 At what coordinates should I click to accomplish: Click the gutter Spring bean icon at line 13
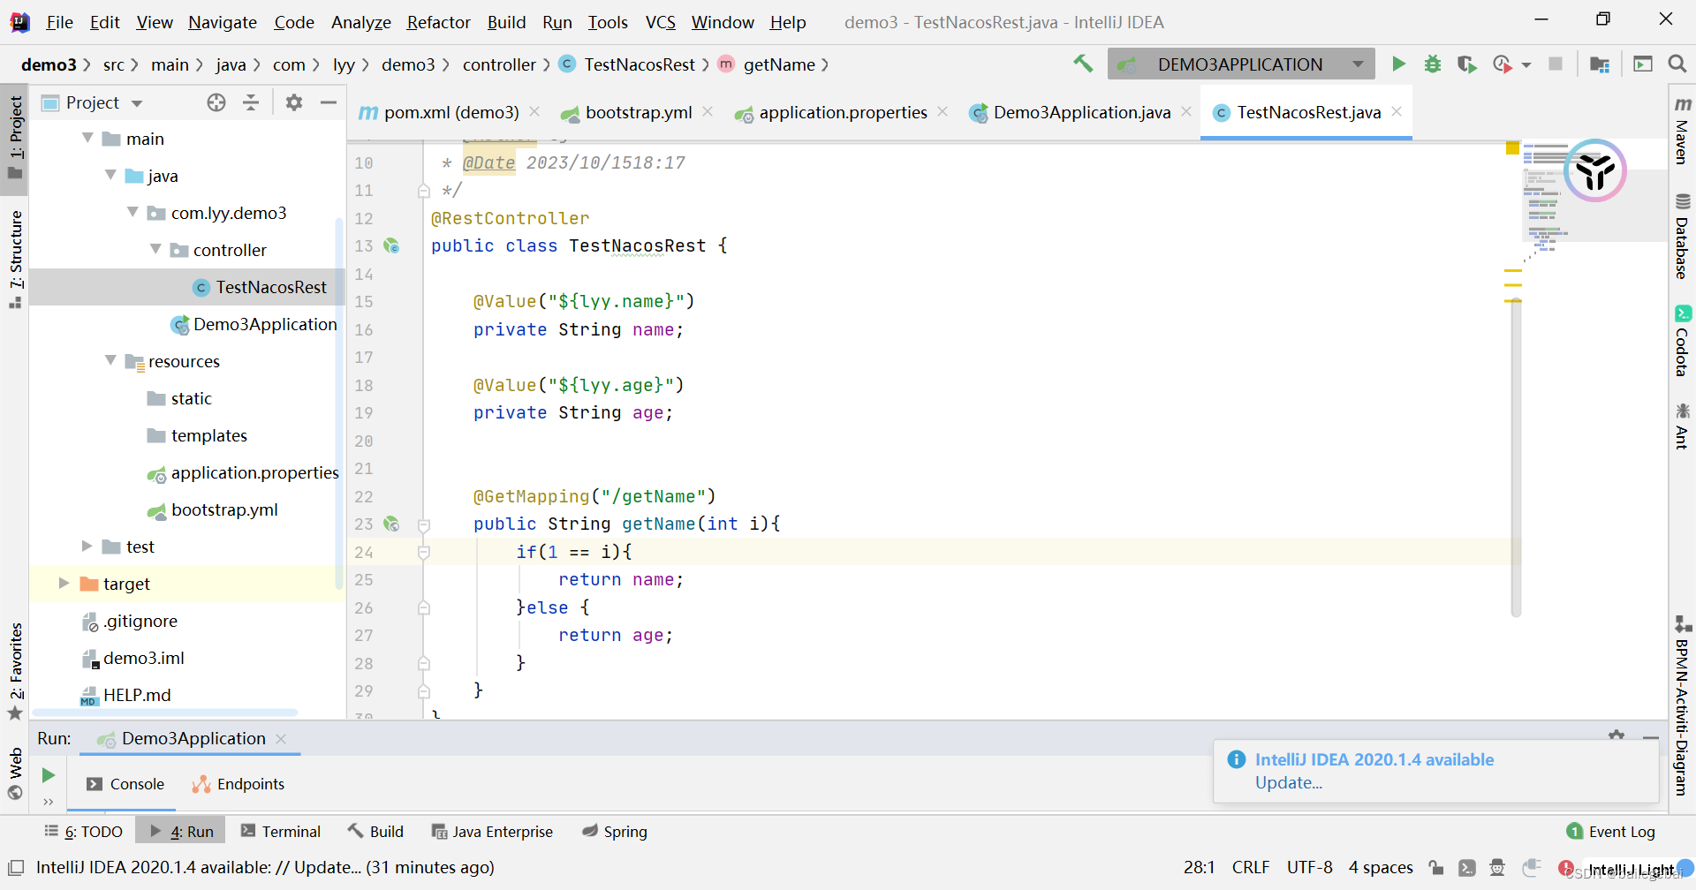tap(391, 245)
